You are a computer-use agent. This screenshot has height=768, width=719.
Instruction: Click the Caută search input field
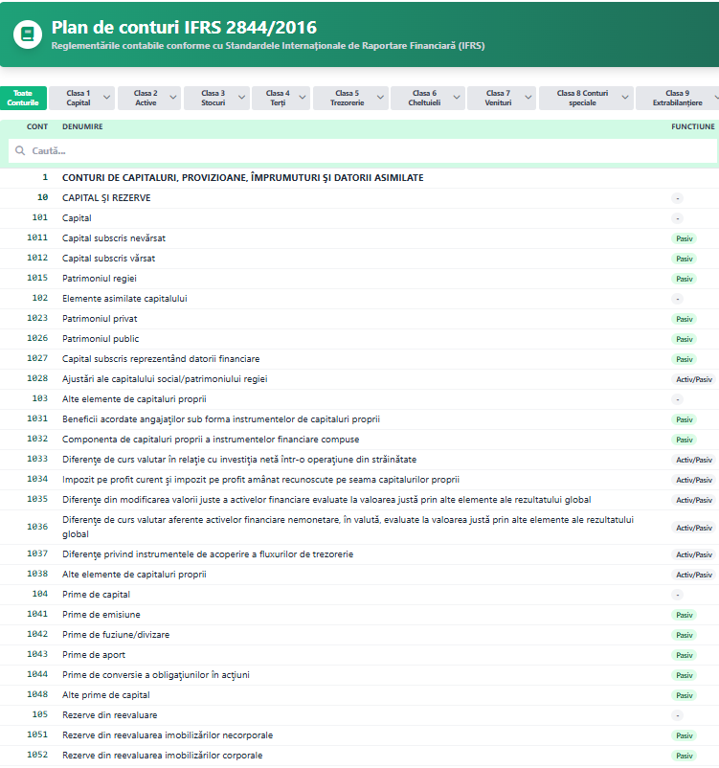coord(364,151)
